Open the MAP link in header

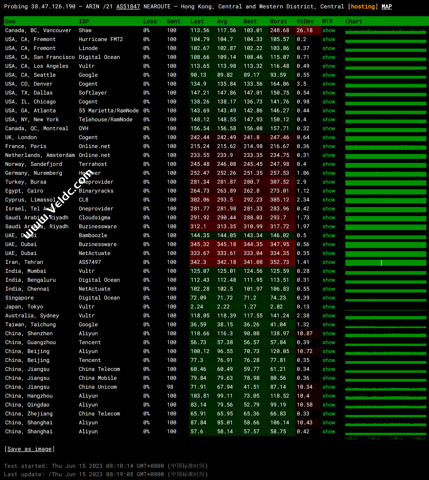point(387,6)
